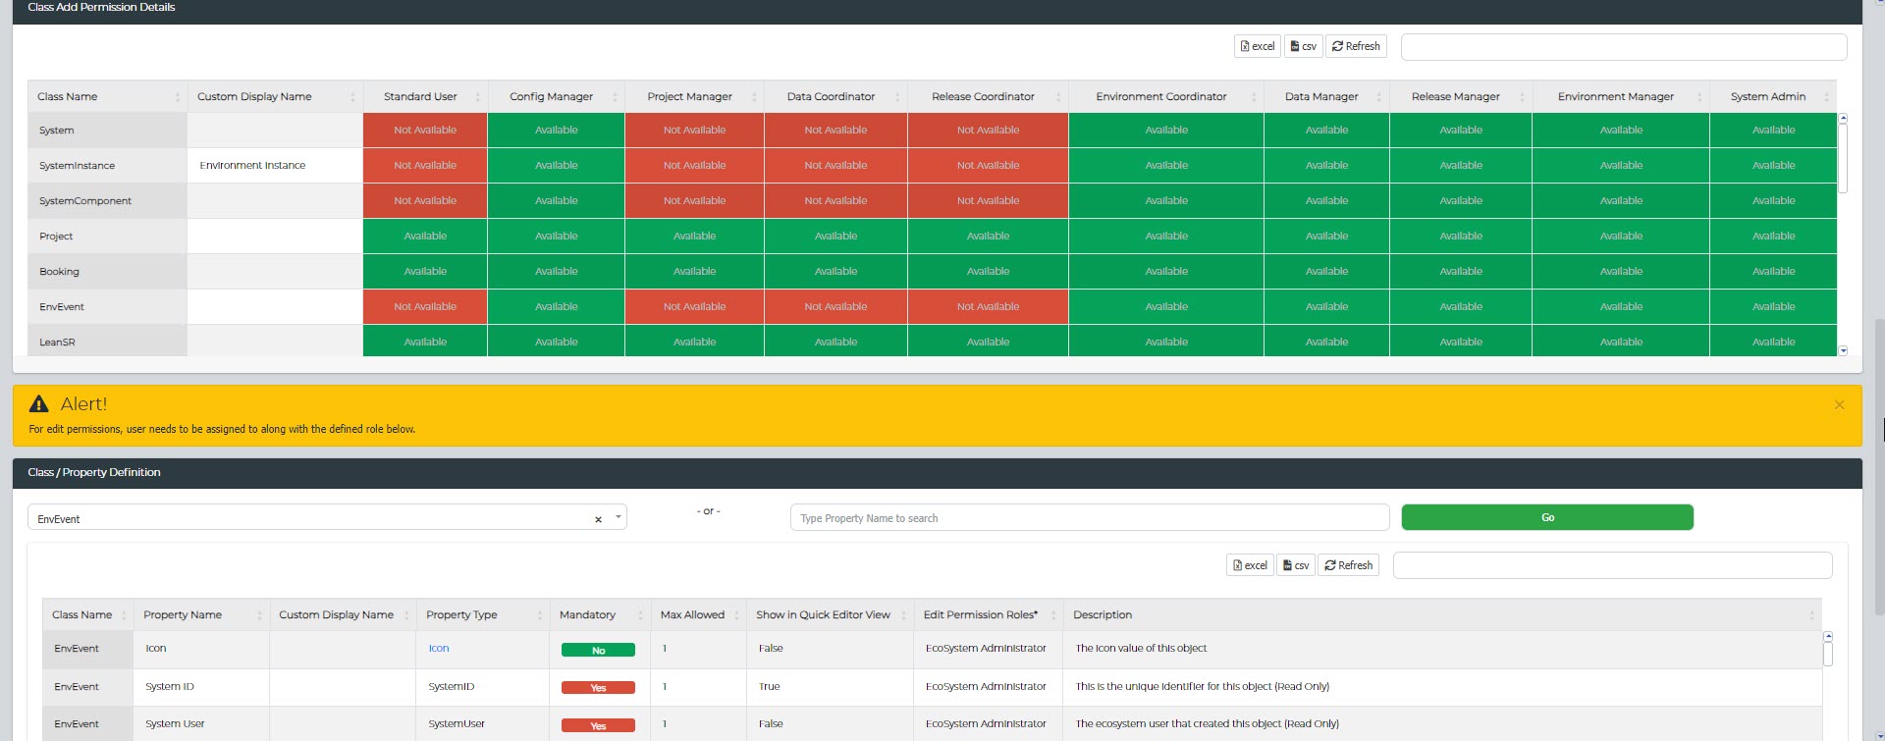Export property table with lower csv button
Screen dimensions: 1885x741
click(1296, 565)
